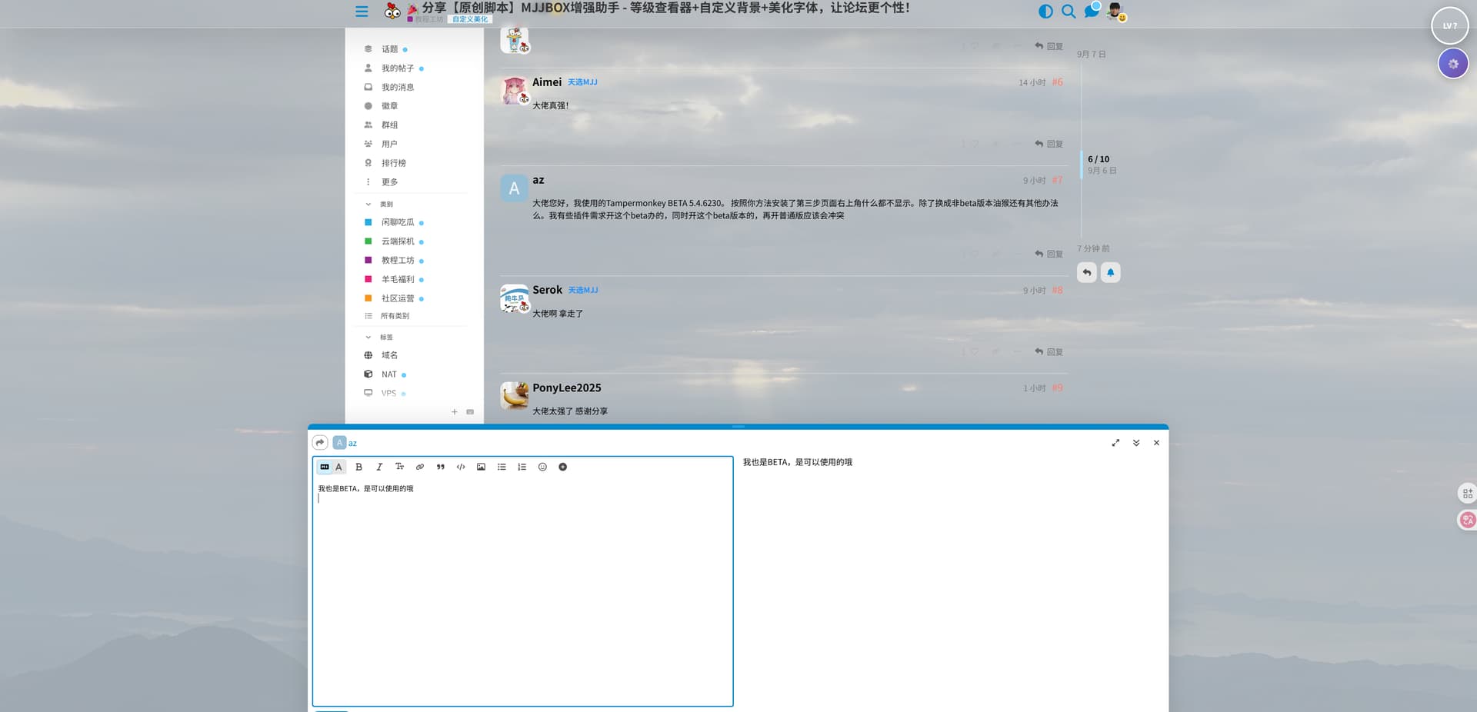The width and height of the screenshot is (1477, 712).
Task: Add a bulleted list in the editor
Action: [x=502, y=467]
